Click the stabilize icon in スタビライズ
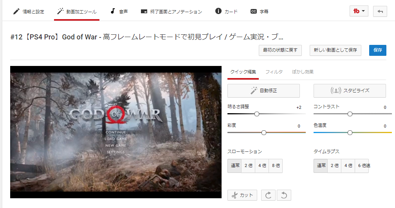 (336, 91)
